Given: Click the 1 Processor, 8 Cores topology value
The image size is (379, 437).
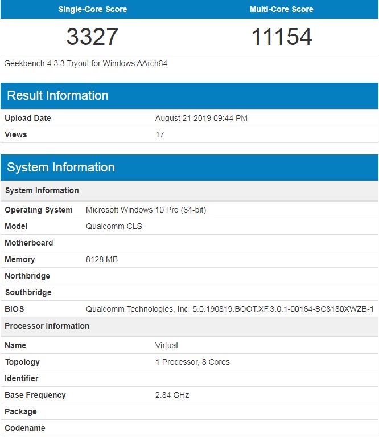Looking at the screenshot, I should pos(192,362).
